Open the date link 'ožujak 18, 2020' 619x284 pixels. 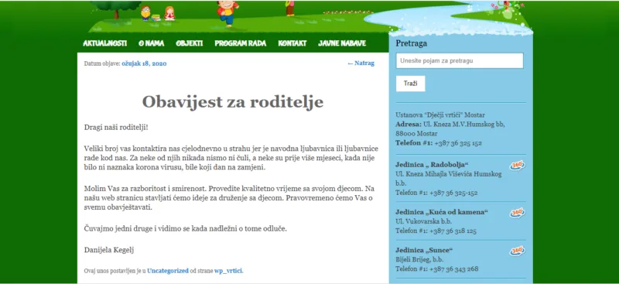pyautogui.click(x=144, y=63)
